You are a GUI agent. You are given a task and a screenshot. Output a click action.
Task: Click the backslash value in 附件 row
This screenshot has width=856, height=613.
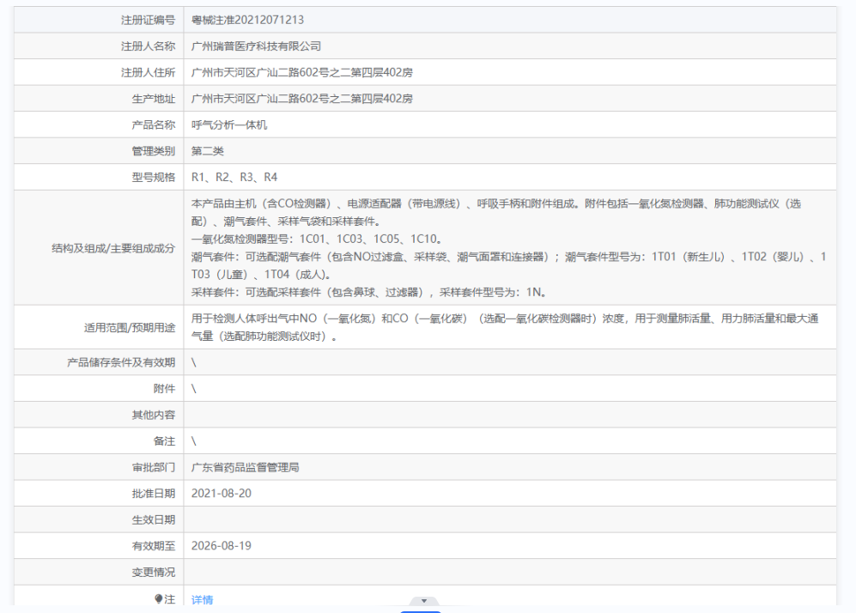194,389
